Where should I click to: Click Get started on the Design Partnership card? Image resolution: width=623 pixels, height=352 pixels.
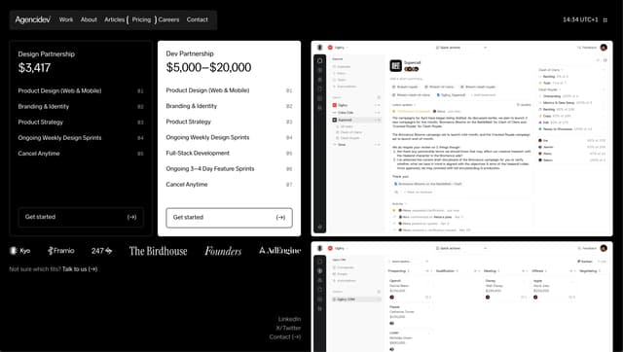click(81, 217)
